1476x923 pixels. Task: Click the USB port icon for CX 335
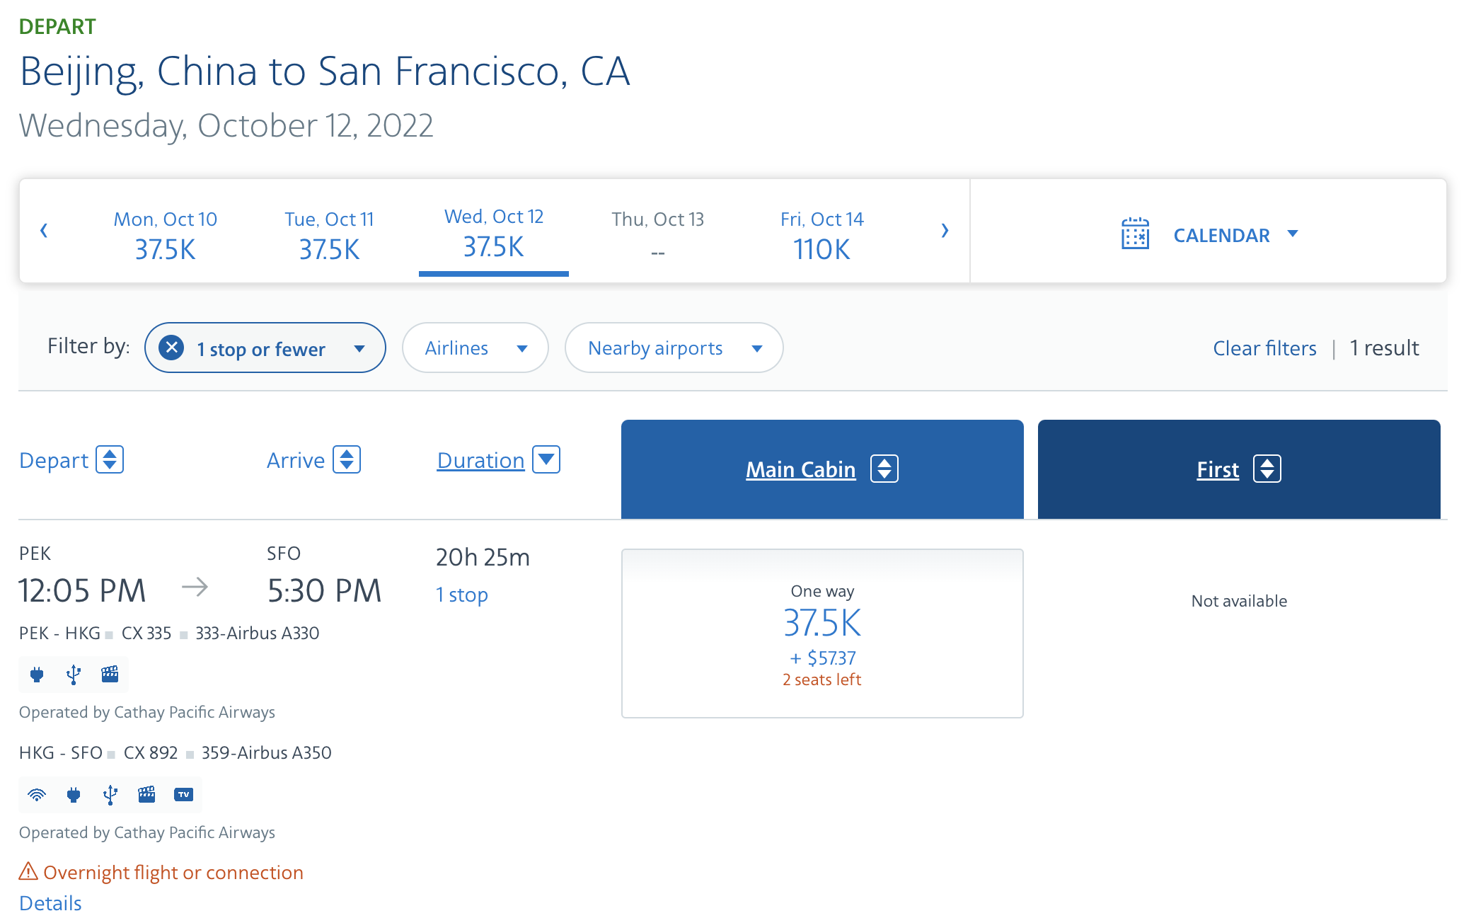coord(74,675)
